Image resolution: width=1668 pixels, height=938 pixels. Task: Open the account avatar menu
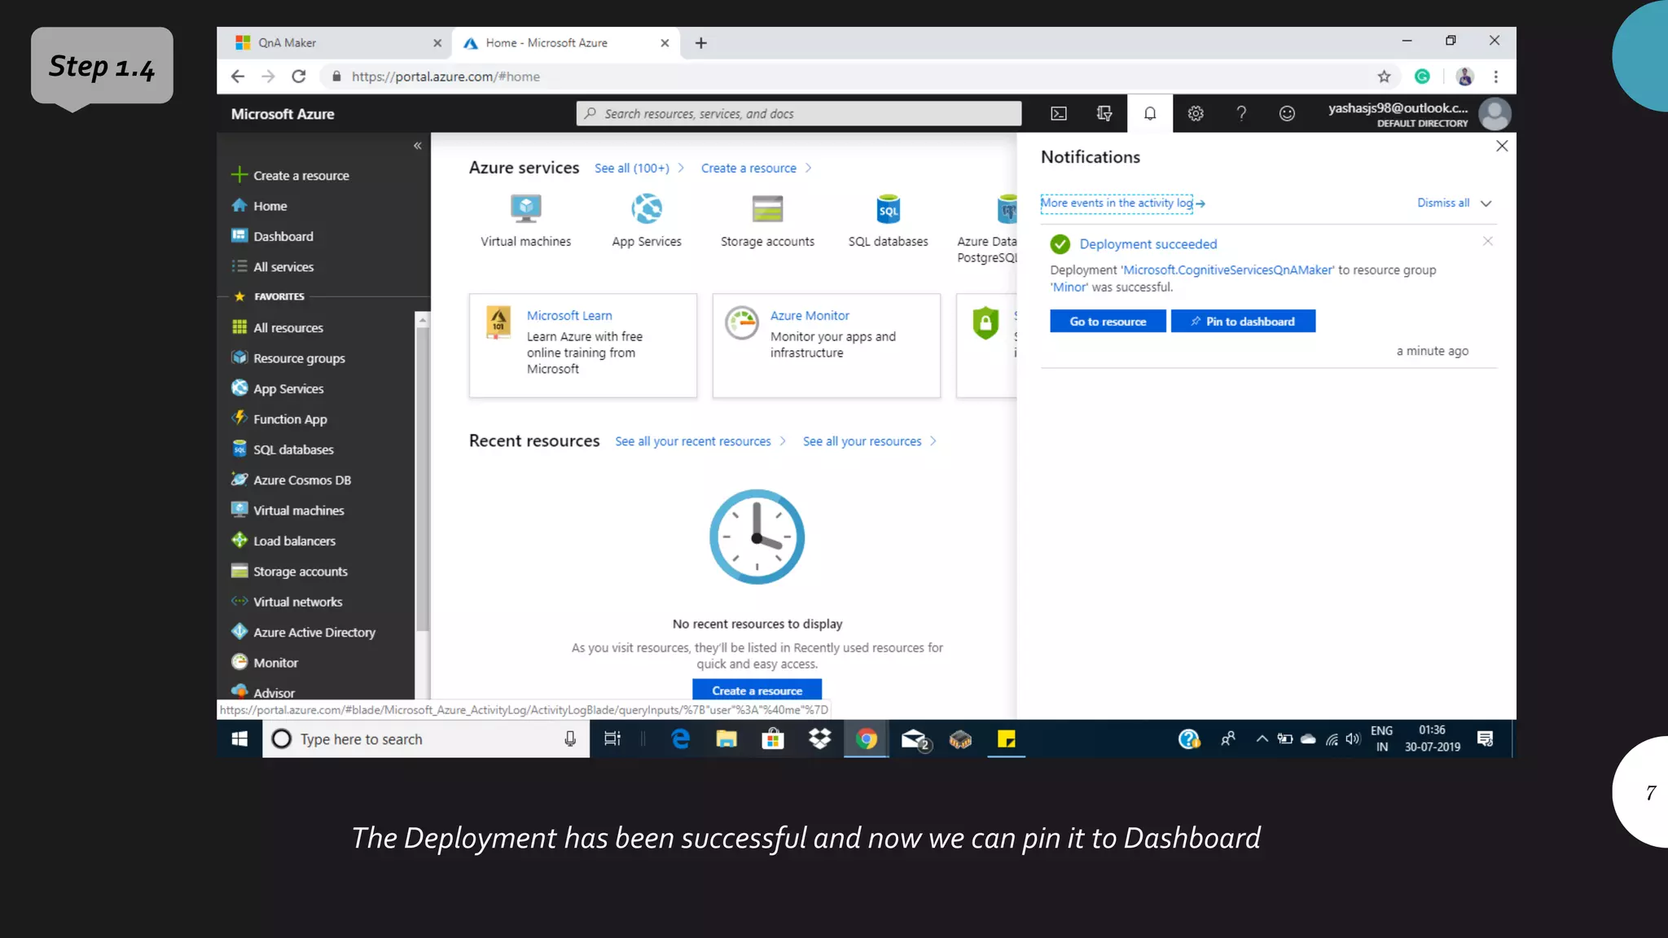(1494, 114)
